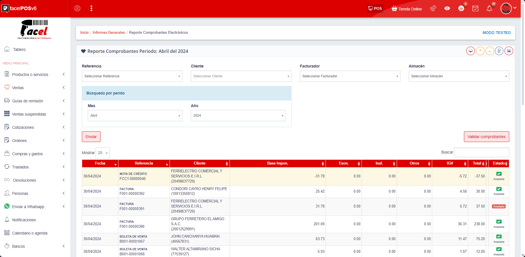
Task: Click the YouTube tutorials icon
Action: pos(461,8)
